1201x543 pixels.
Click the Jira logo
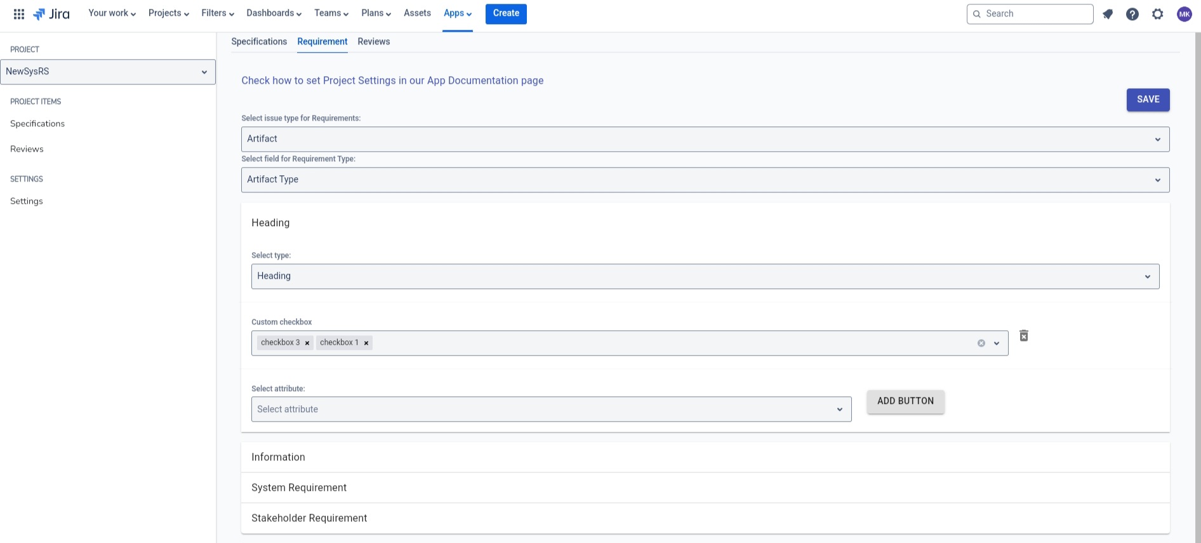(x=51, y=14)
